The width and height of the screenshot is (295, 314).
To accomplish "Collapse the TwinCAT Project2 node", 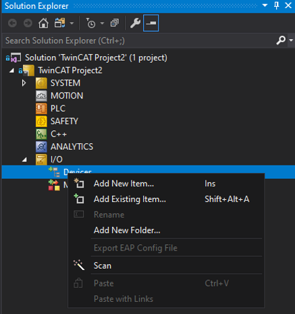I will tap(11, 71).
